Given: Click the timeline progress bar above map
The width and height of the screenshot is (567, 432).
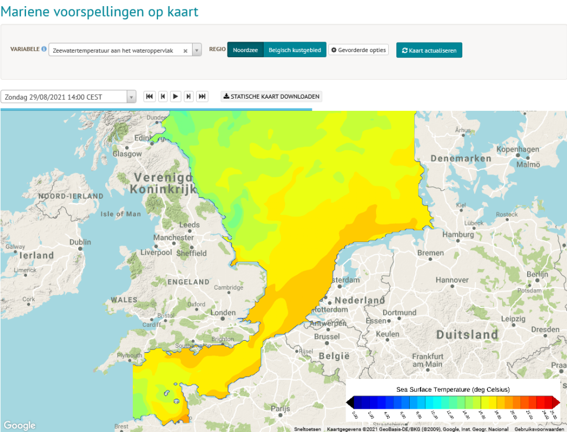Looking at the screenshot, I should (x=156, y=109).
